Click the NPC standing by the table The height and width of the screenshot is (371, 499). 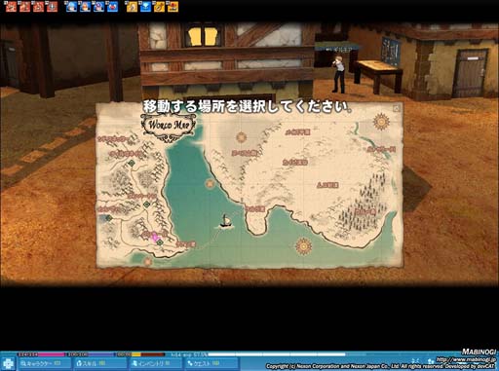[x=338, y=74]
